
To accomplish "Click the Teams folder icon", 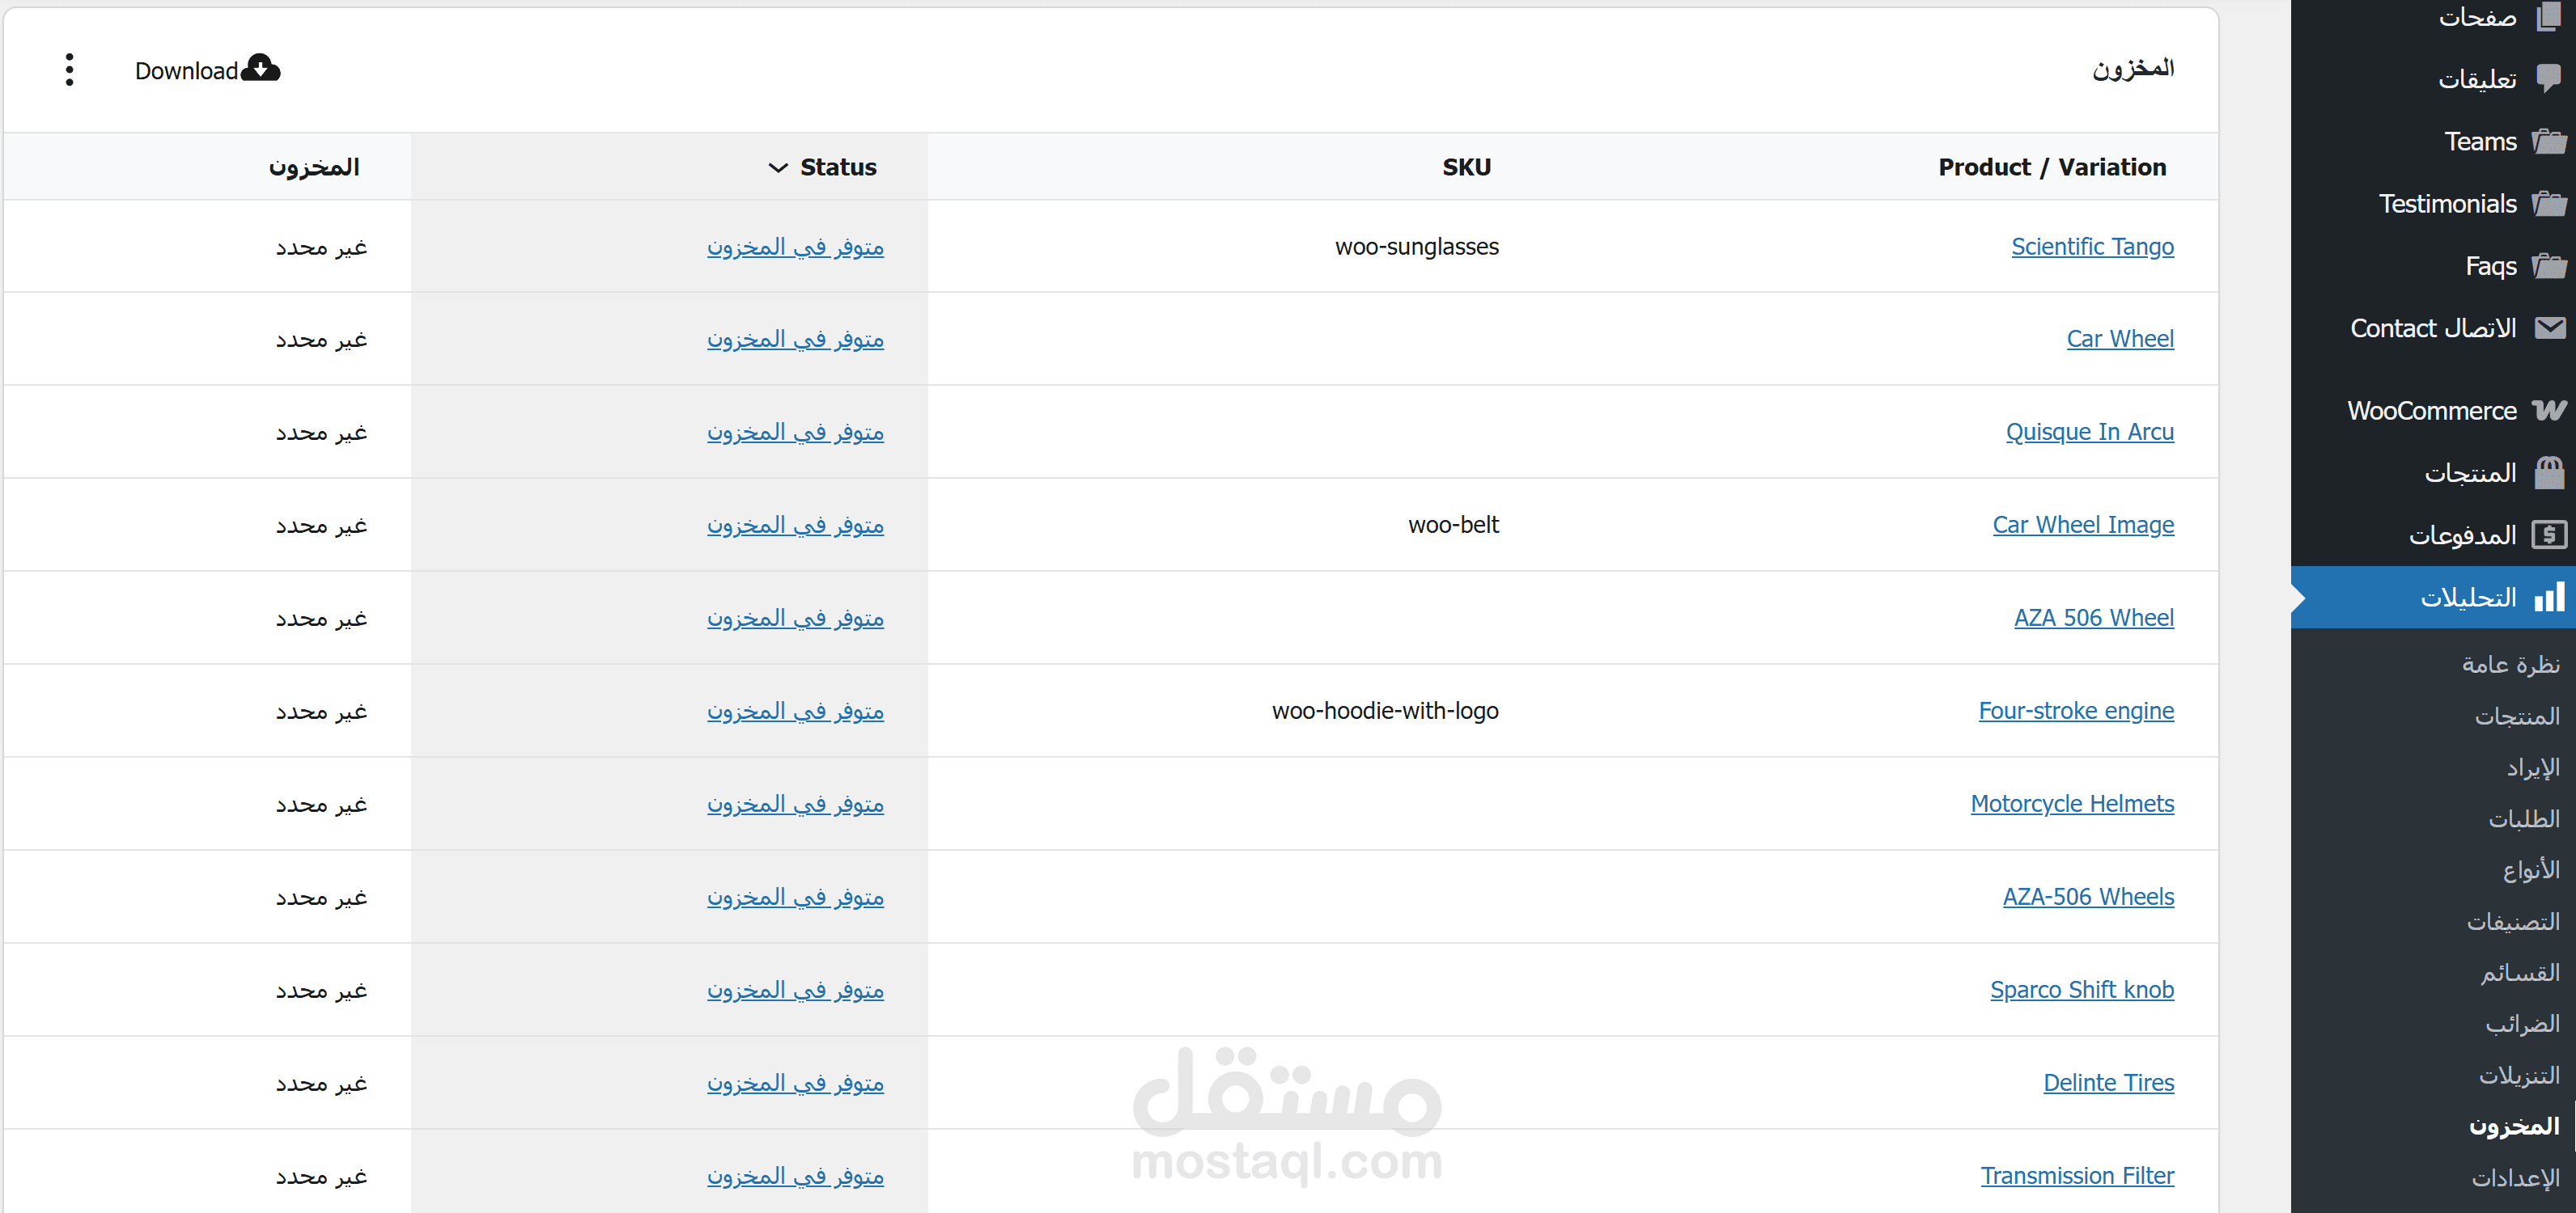I will pos(2549,142).
